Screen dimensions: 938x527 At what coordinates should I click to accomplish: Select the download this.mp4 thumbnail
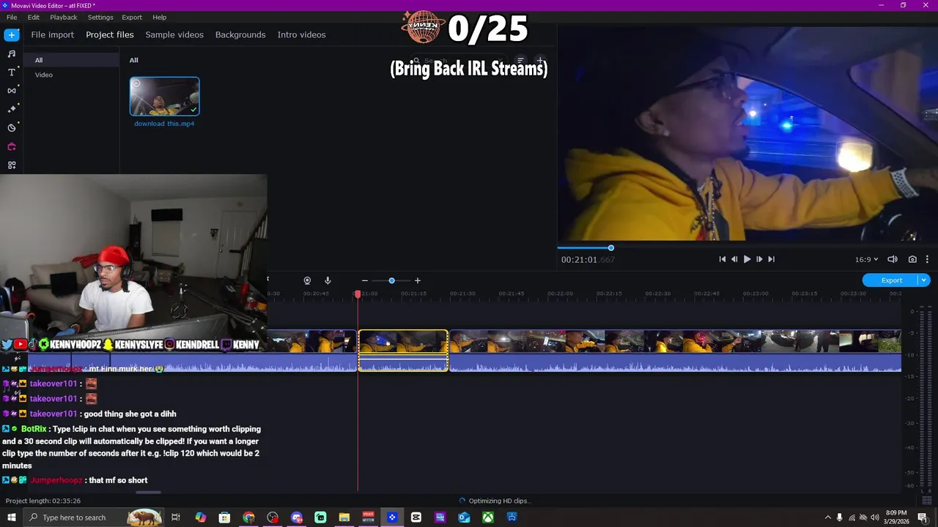[165, 97]
